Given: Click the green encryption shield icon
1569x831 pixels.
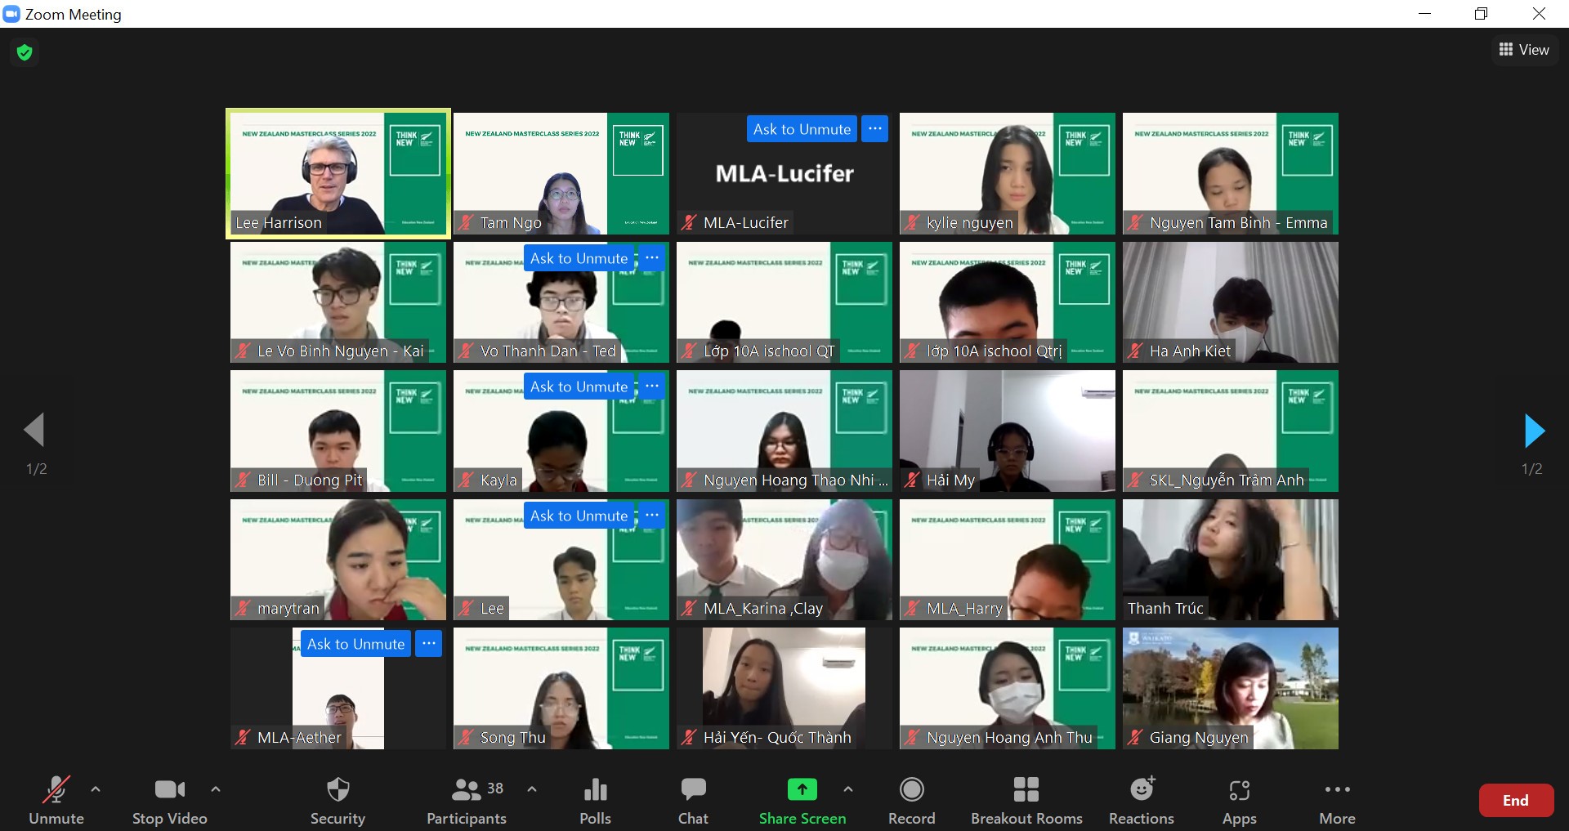Looking at the screenshot, I should [25, 52].
